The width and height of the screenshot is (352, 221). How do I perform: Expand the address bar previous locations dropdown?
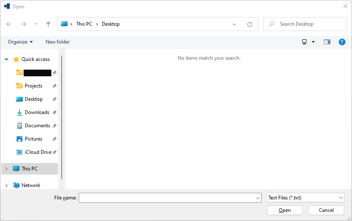coord(235,24)
